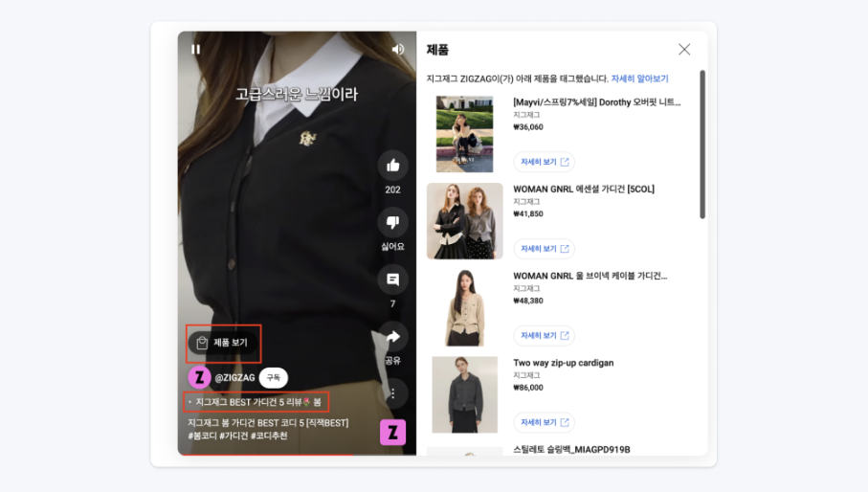Select the [Mayvi/스프링7%세일] Dorothy product title
Image resolution: width=868 pixels, height=492 pixels.
click(x=597, y=102)
